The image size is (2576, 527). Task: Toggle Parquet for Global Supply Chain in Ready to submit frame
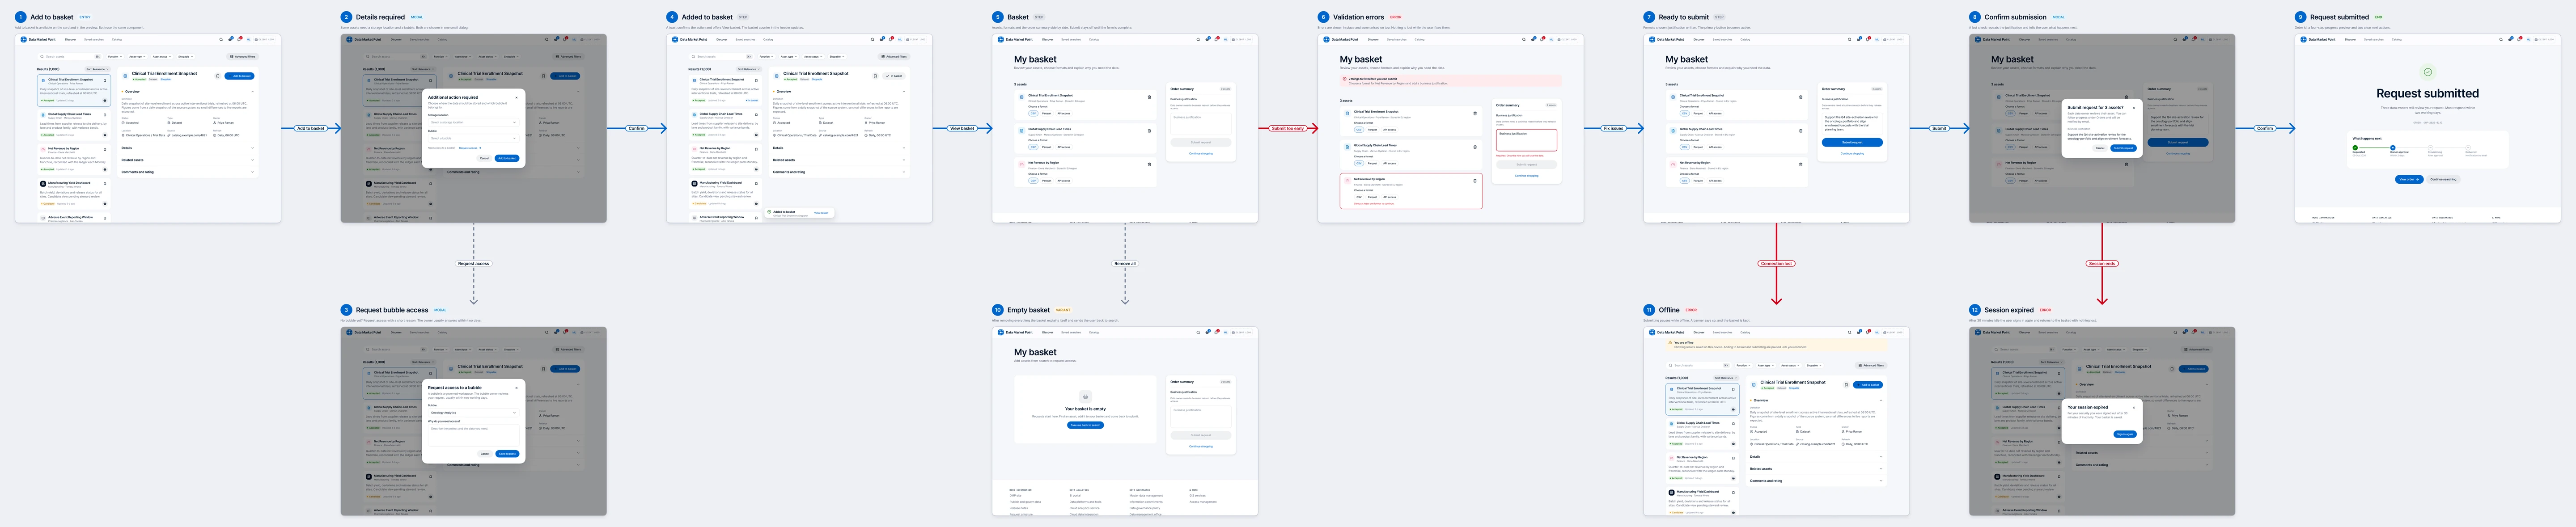[x=1698, y=147]
